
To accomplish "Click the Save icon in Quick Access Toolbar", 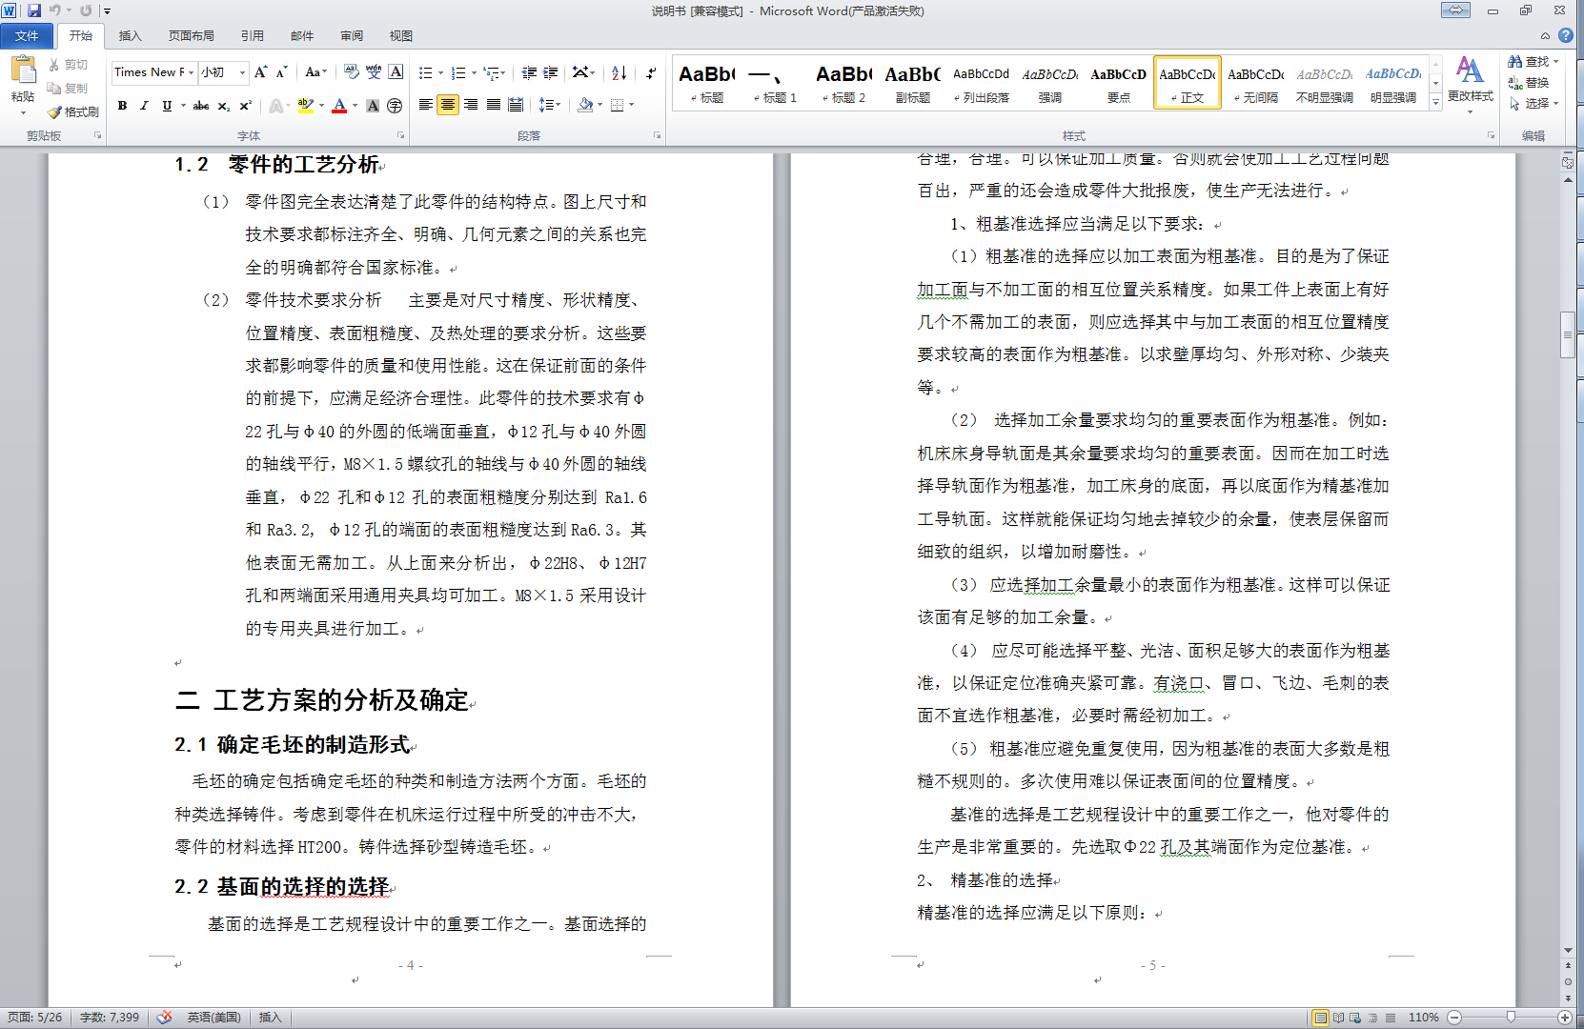I will point(34,10).
